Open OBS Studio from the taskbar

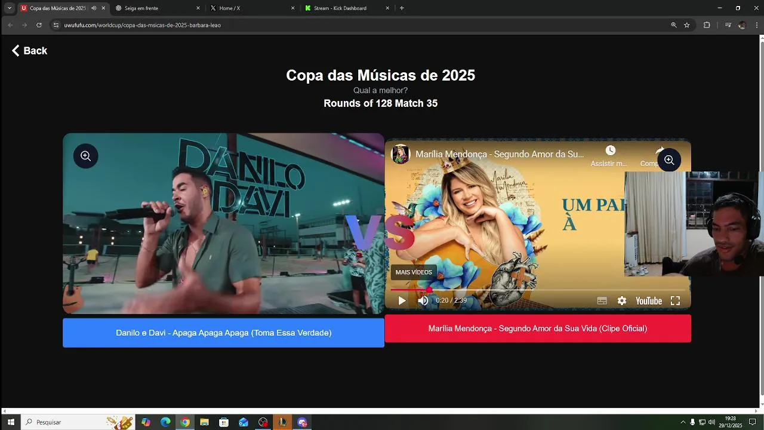coord(263,422)
